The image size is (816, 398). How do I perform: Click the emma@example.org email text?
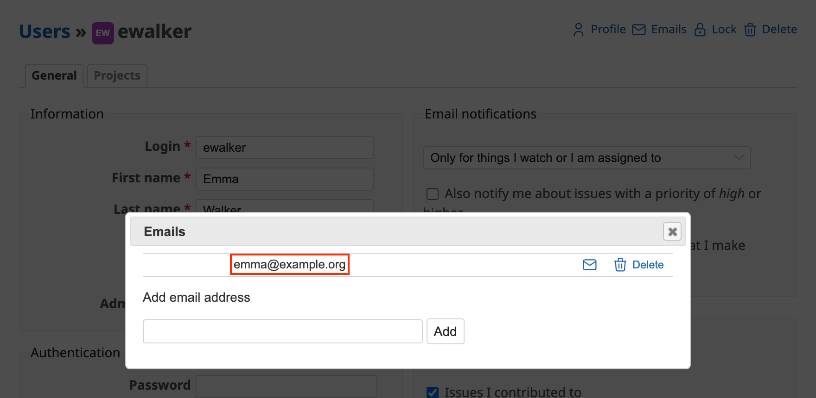point(290,264)
